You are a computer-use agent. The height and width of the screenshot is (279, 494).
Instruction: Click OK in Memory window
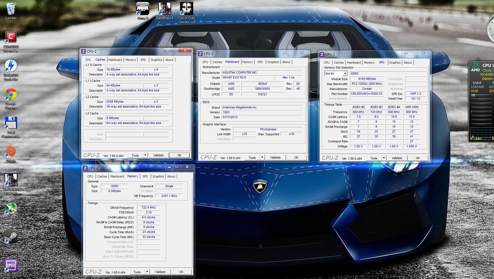(181, 272)
